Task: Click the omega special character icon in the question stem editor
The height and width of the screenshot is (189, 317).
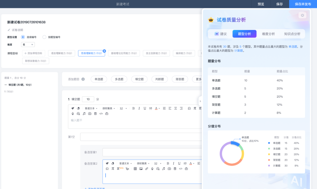Action: [189, 108]
